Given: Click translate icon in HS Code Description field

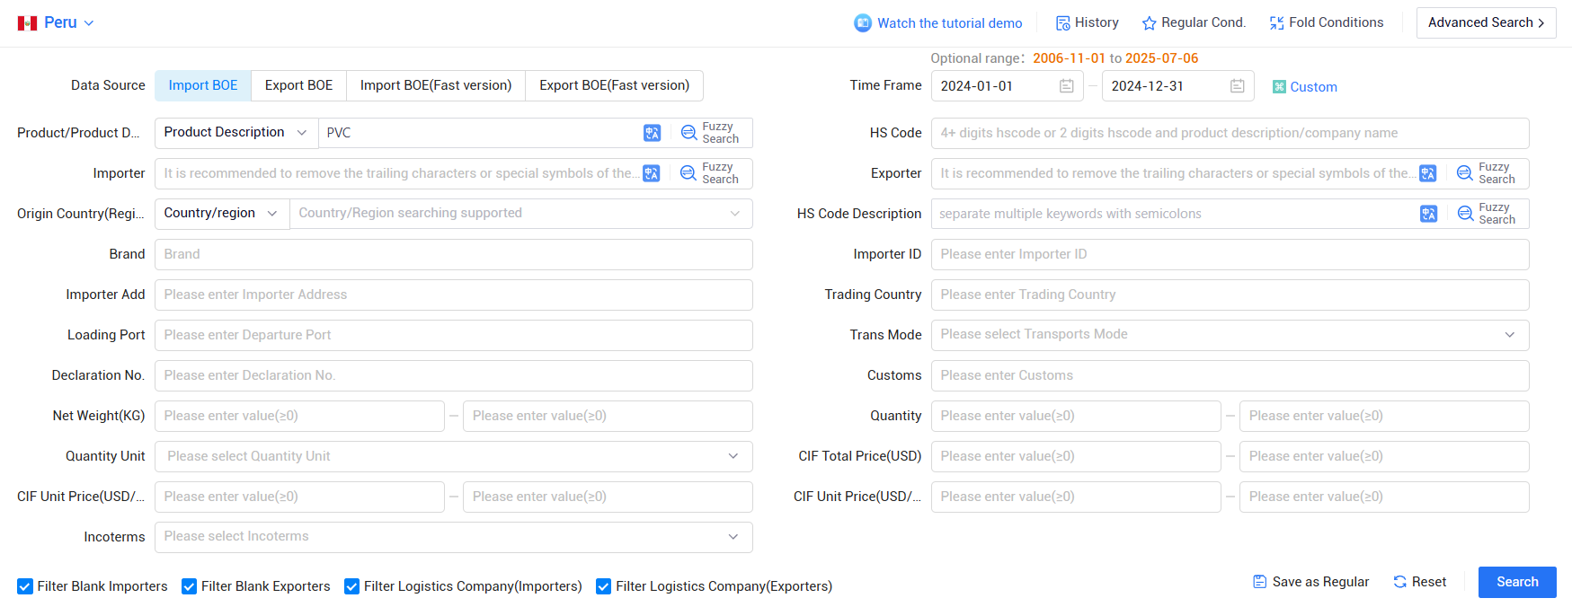Looking at the screenshot, I should 1428,214.
